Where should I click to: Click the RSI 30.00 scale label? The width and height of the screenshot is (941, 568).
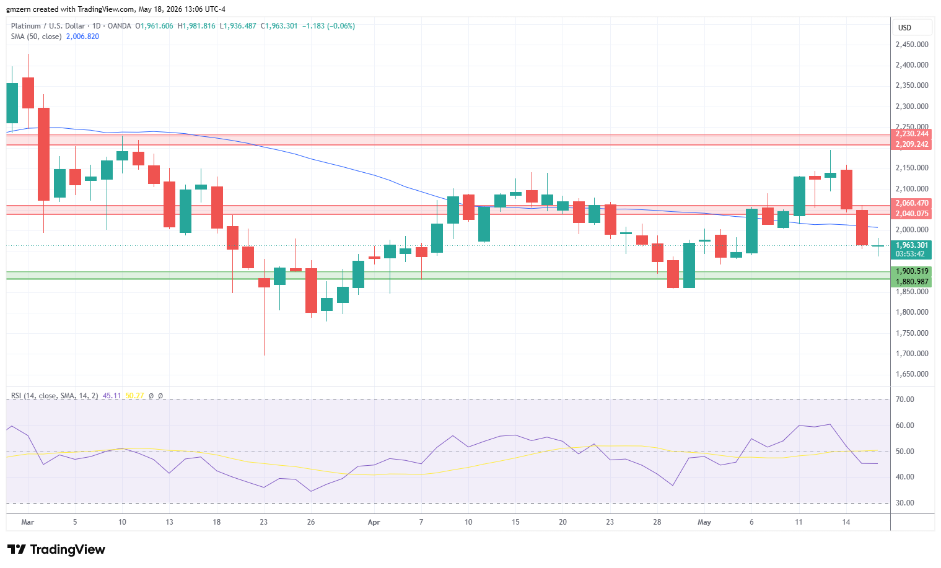coord(905,503)
